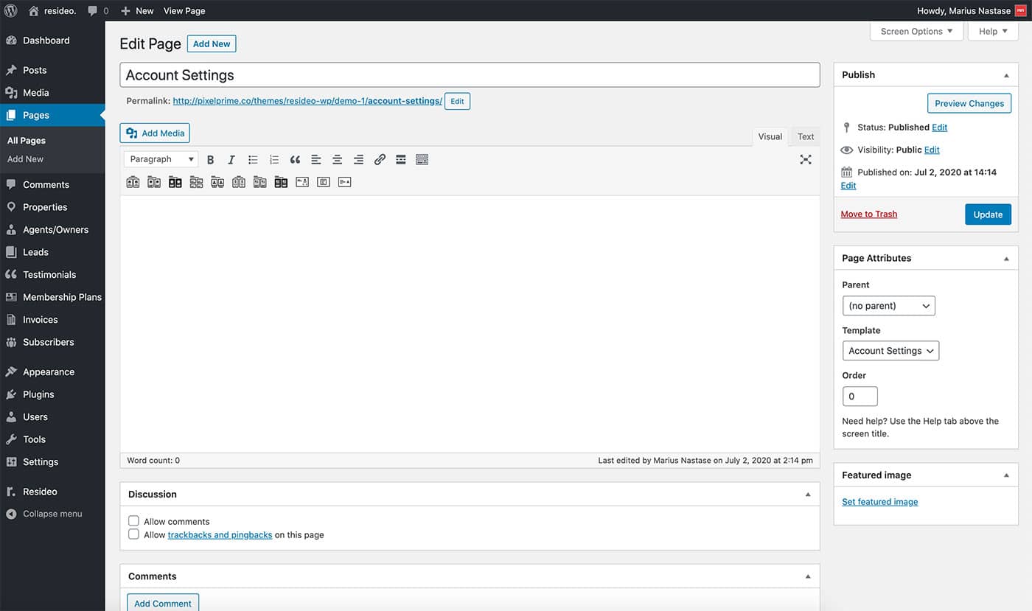This screenshot has width=1032, height=611.
Task: Toggle bold formatting in editor toolbar
Action: pos(210,159)
